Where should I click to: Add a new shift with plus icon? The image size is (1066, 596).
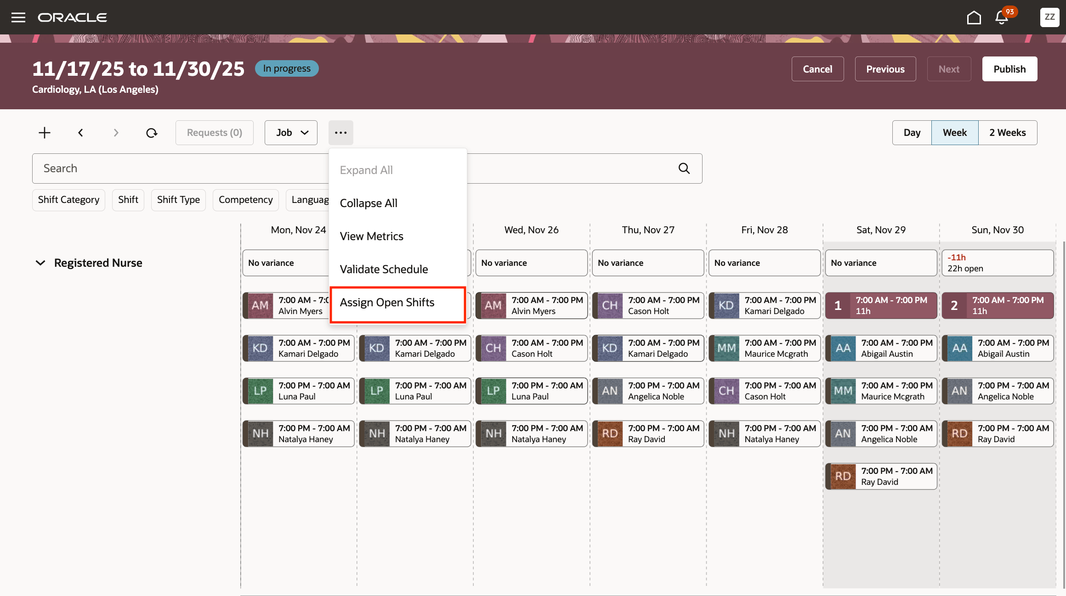(44, 132)
